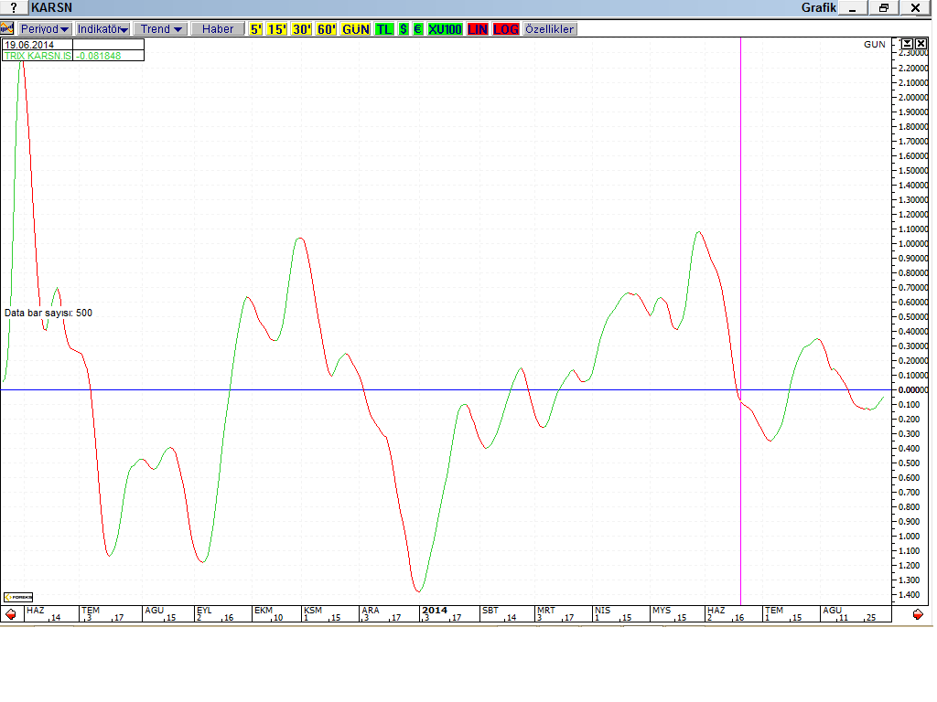Select the 5-minute period
The image size is (937, 702).
257,29
